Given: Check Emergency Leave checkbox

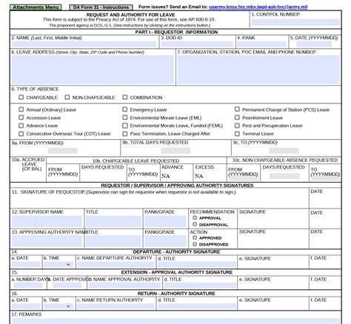Looking at the screenshot, I should point(125,109).
